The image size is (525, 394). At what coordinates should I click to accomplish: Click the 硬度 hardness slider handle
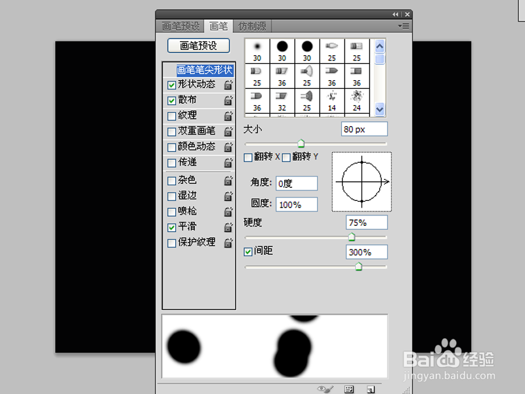[352, 237]
